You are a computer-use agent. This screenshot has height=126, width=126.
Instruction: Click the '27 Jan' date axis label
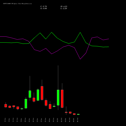(41, 120)
